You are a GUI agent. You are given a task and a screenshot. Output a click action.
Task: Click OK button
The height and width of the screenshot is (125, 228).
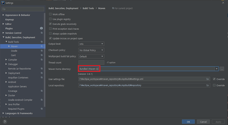[188, 122]
